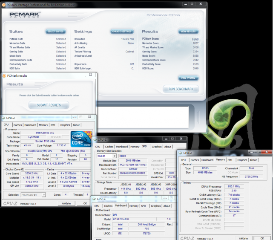Click the Bus Speed field 170.0 MHz

[x=32, y=182]
